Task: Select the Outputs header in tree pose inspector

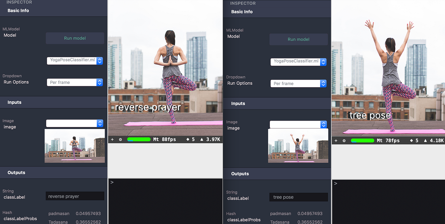Action: point(240,174)
